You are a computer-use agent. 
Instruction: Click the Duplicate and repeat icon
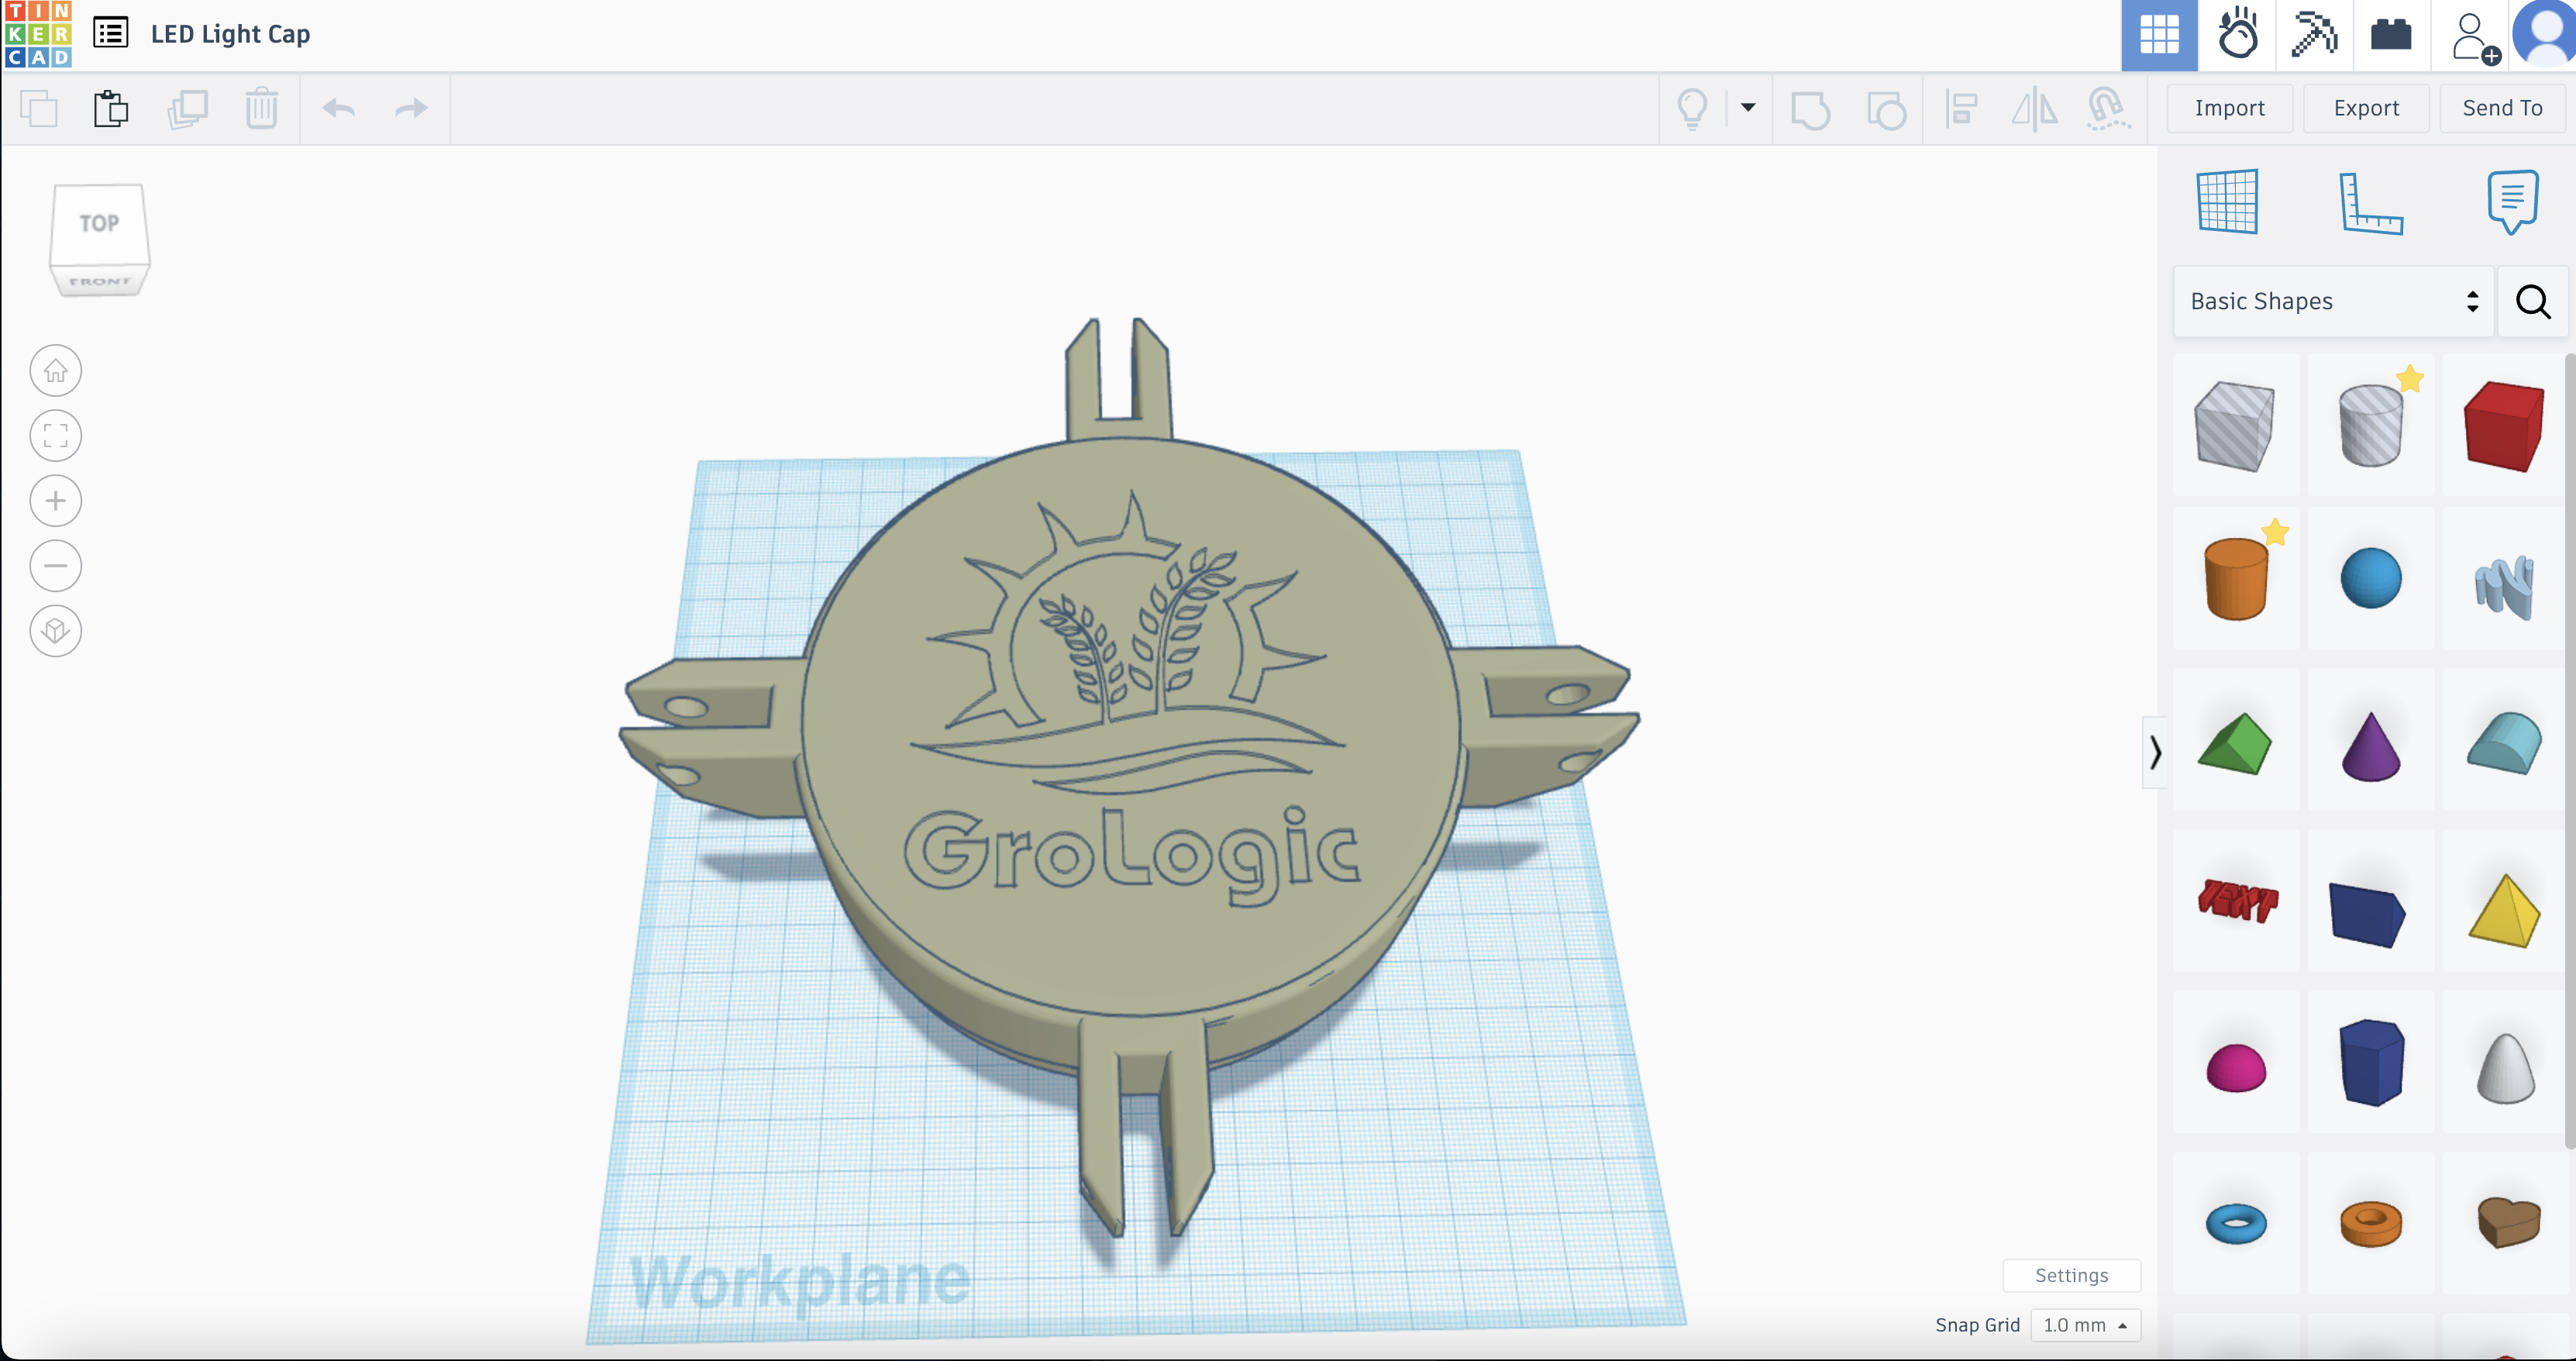(187, 108)
